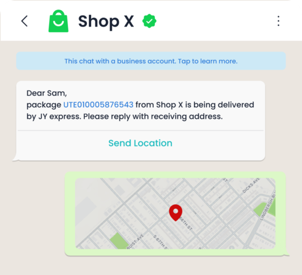This screenshot has width=302, height=275.
Task: Tap the red location pin on map
Action: point(175,213)
